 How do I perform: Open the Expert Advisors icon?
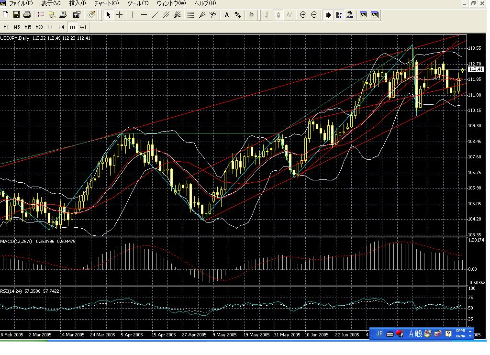(350, 15)
